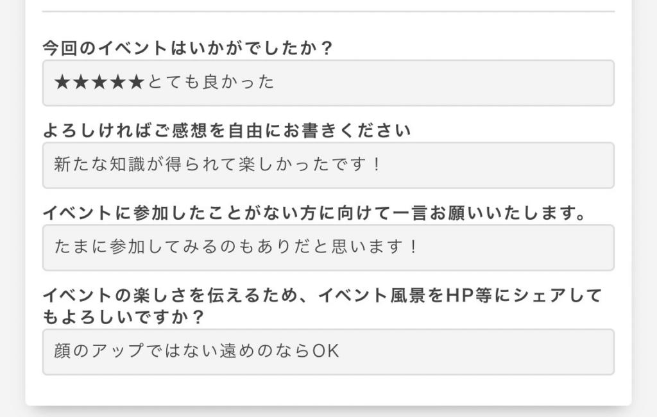The width and height of the screenshot is (657, 417).
Task: Click the 'イベントに参加したことがない方に向けて' label
Action: coord(314,213)
